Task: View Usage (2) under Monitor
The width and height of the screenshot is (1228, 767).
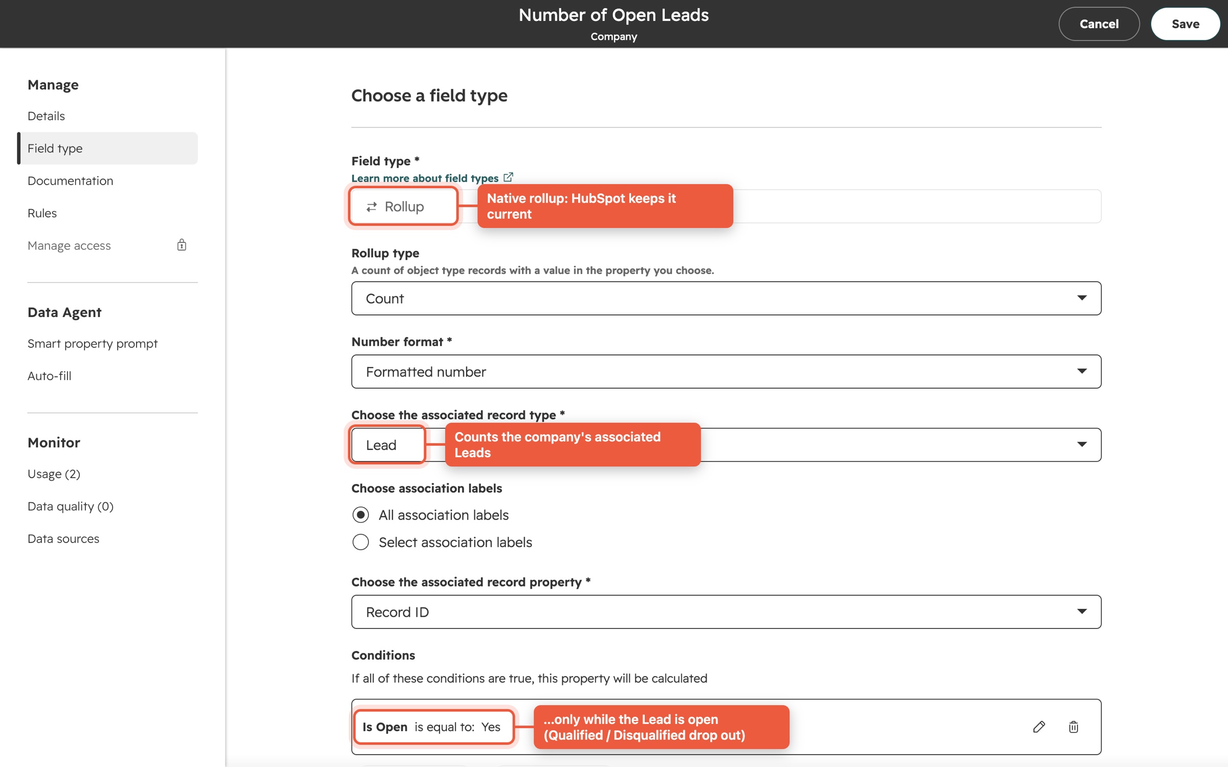Action: coord(54,474)
